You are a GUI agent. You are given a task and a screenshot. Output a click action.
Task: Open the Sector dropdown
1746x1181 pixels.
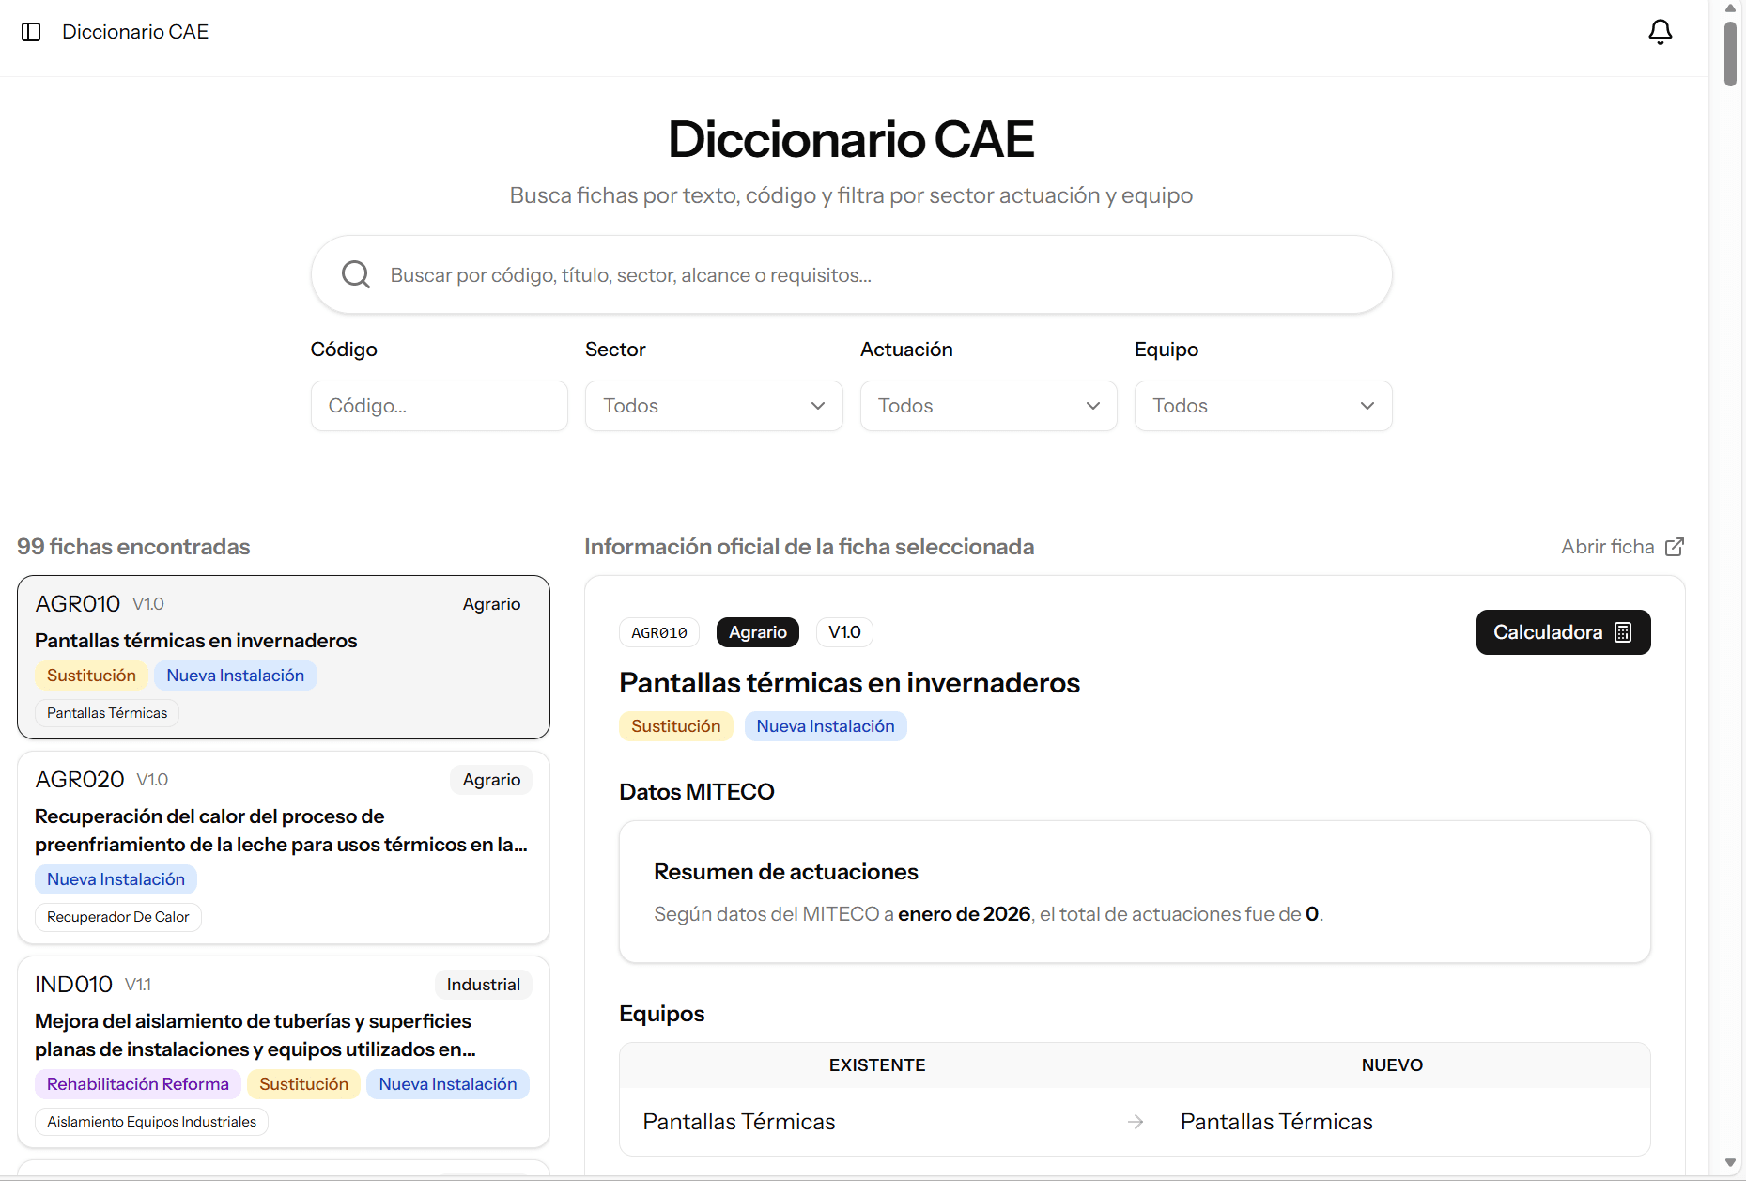713,405
